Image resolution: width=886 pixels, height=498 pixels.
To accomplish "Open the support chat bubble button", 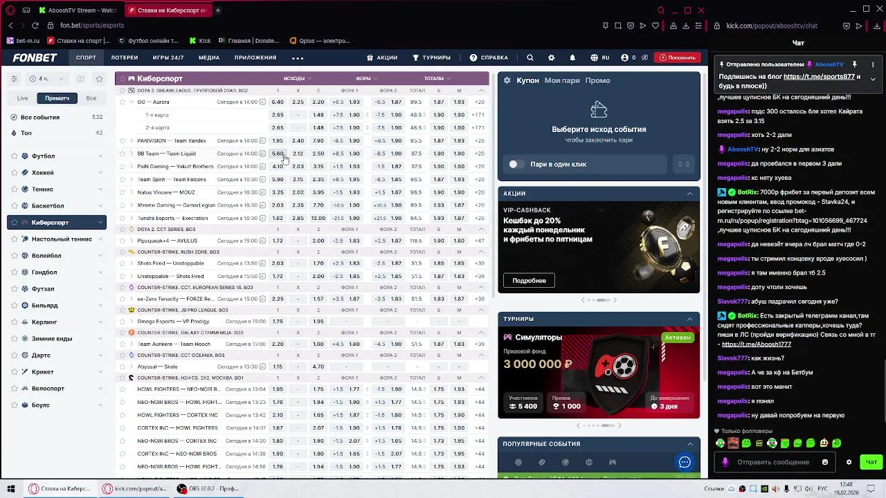I will point(685,462).
